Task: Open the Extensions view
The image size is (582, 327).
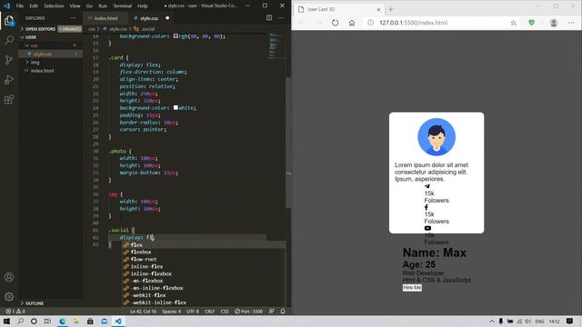Action: [9, 99]
